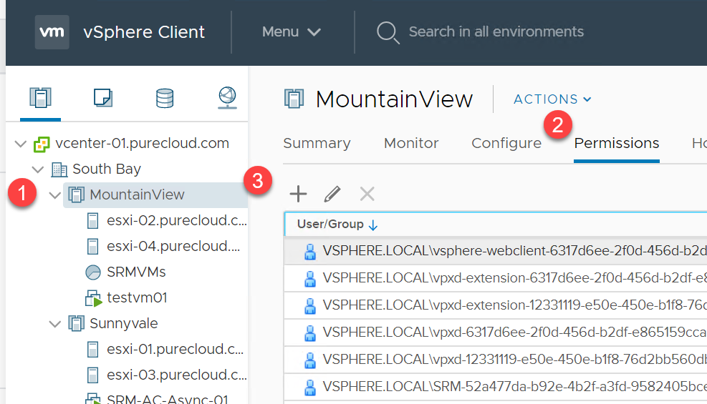Select Sunnyvale cluster in the tree
The width and height of the screenshot is (707, 404).
point(123,323)
